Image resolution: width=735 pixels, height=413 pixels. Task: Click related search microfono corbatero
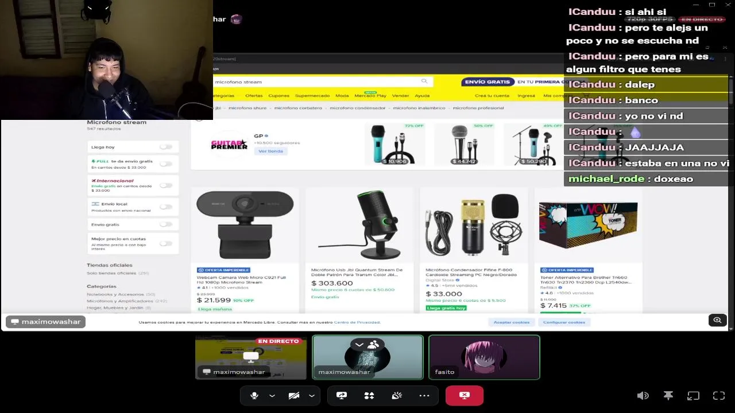[298, 108]
